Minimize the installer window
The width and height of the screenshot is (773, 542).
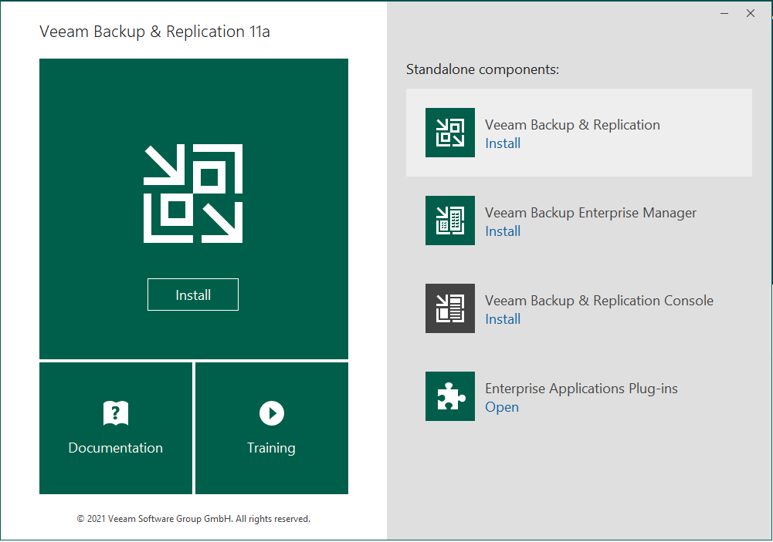pyautogui.click(x=724, y=13)
